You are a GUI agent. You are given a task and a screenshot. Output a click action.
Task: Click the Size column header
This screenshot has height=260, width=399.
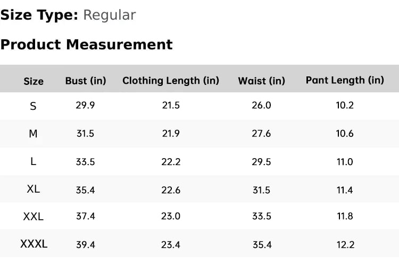click(x=34, y=81)
